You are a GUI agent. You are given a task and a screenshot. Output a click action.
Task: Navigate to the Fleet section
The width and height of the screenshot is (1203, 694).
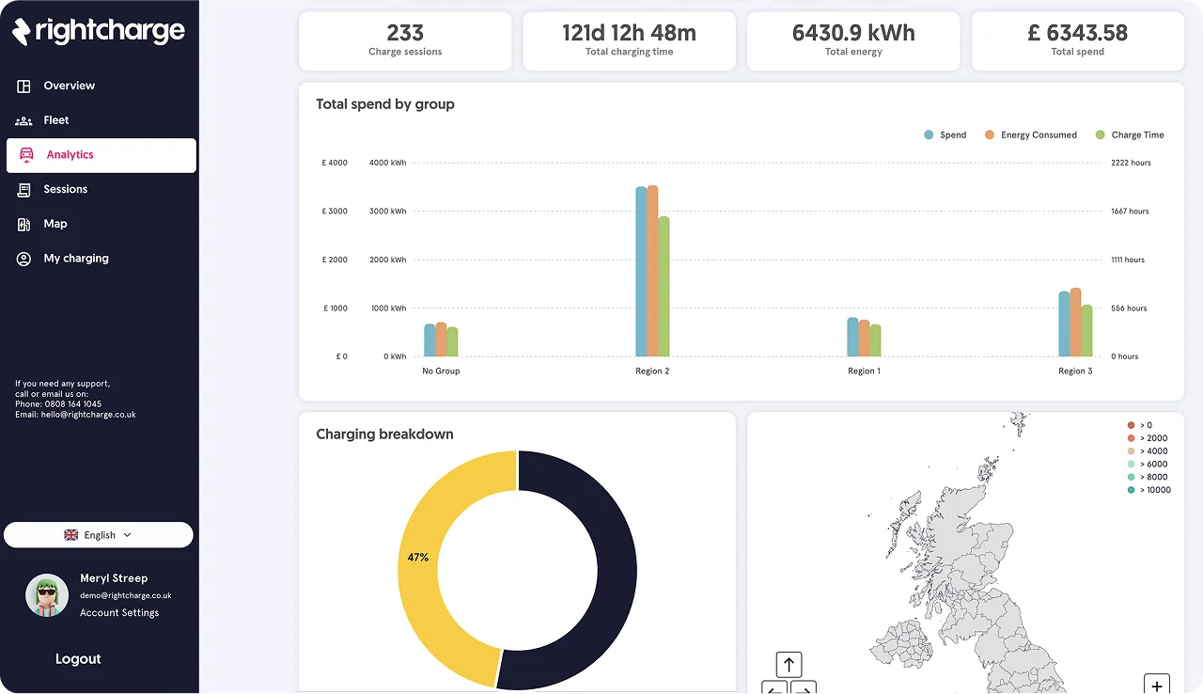[x=55, y=120]
